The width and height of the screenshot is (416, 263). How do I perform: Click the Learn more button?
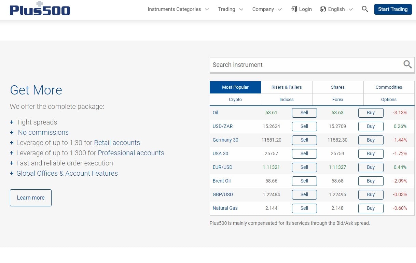[31, 198]
